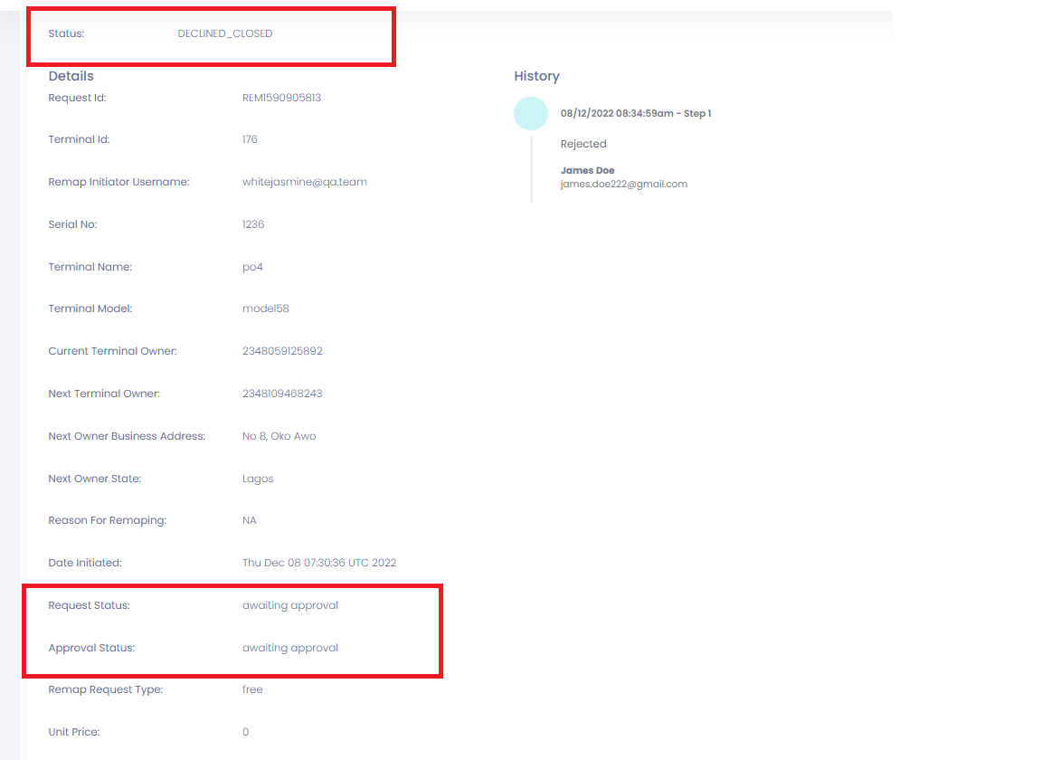Click the Details section heading
This screenshot has height=760, width=1042.
pyautogui.click(x=71, y=76)
